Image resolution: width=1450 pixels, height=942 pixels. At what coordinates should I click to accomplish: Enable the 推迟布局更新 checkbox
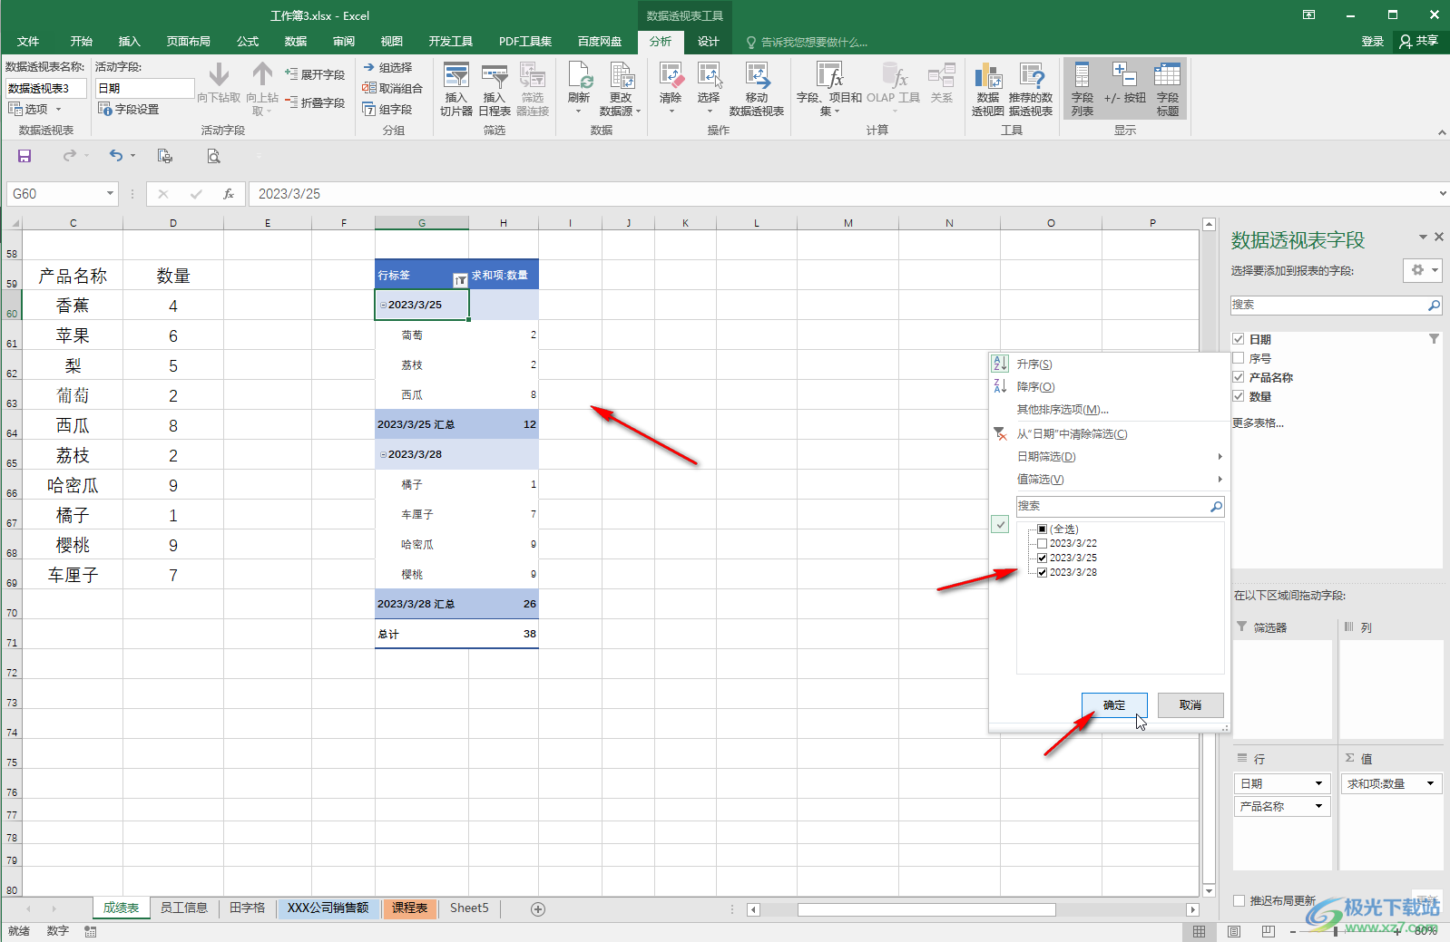[1239, 900]
